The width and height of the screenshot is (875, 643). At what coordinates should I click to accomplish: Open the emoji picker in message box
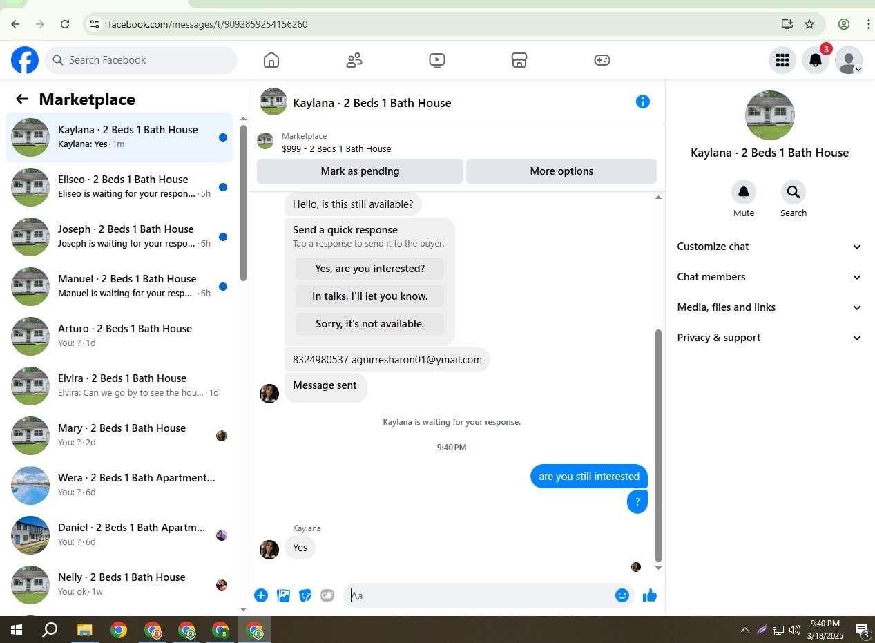(x=622, y=595)
